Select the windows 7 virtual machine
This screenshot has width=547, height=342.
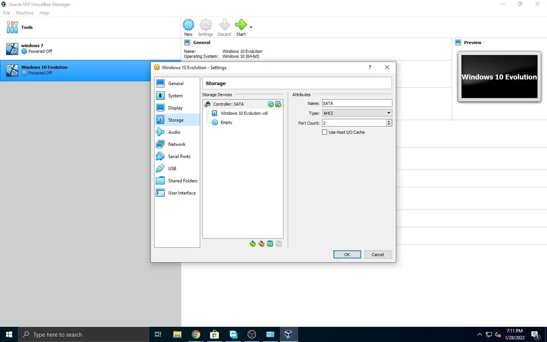pyautogui.click(x=90, y=49)
